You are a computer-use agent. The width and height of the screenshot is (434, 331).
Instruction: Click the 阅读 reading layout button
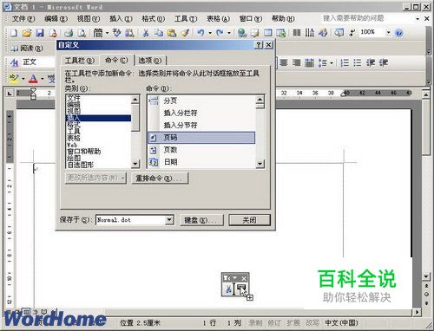click(27, 49)
